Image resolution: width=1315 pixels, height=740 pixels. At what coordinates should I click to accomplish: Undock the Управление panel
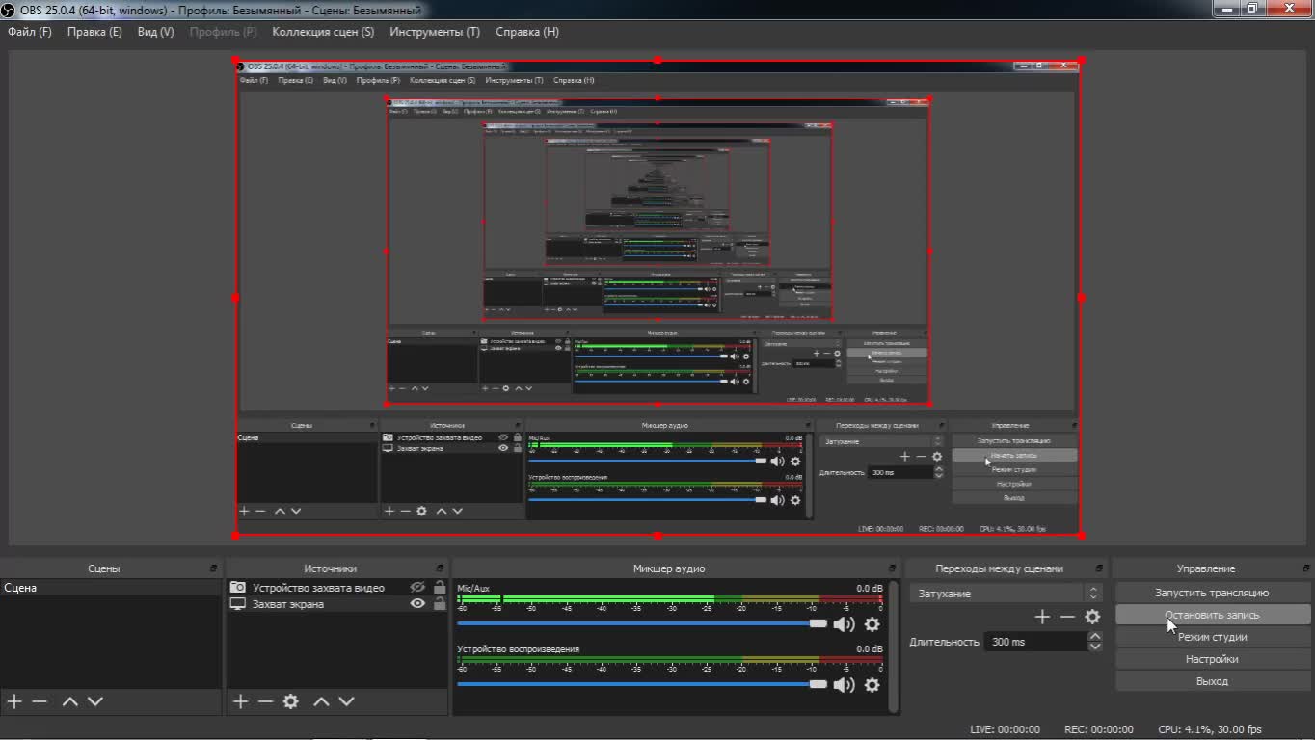[x=1306, y=568]
